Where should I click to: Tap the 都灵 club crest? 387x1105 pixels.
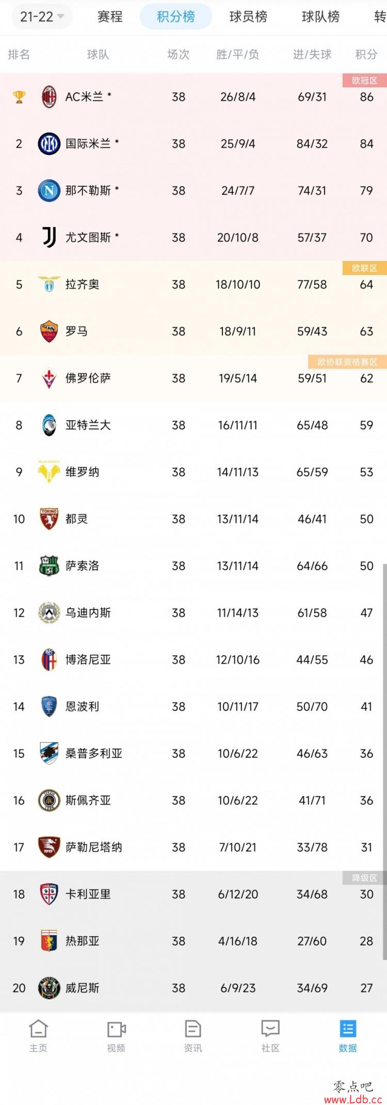[x=49, y=519]
